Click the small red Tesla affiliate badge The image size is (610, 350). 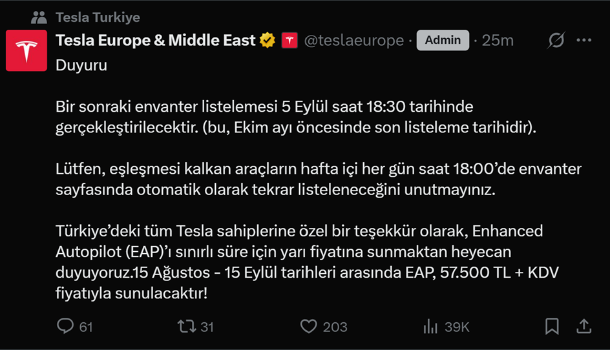(289, 41)
